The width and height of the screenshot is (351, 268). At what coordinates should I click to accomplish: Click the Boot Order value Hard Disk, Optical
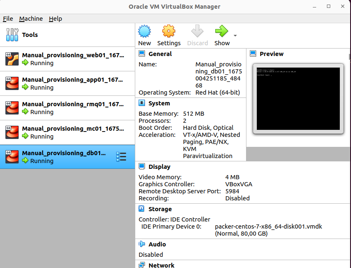click(x=208, y=128)
